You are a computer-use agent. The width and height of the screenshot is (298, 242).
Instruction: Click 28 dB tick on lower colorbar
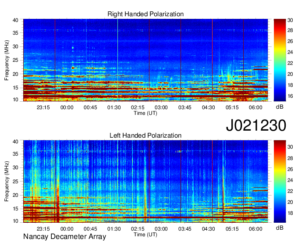click(290, 158)
